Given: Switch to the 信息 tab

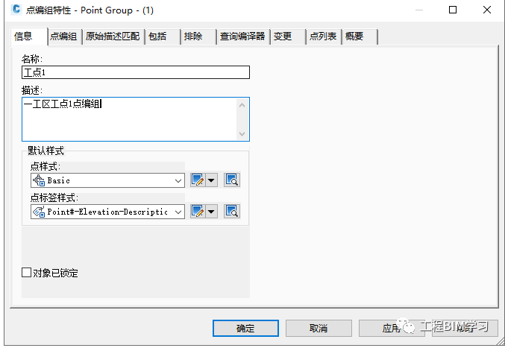Looking at the screenshot, I should [29, 37].
